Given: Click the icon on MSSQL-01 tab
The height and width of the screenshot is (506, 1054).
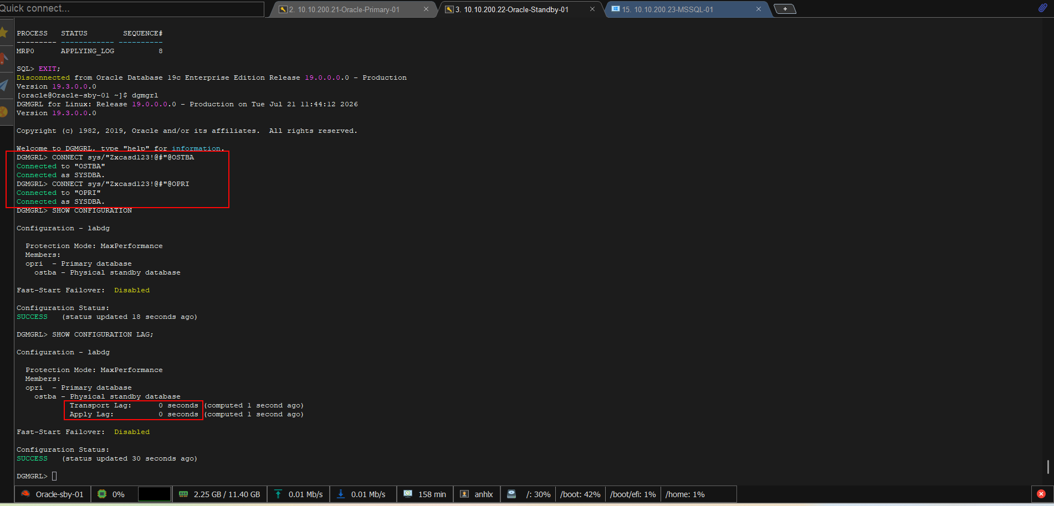Looking at the screenshot, I should click(615, 9).
